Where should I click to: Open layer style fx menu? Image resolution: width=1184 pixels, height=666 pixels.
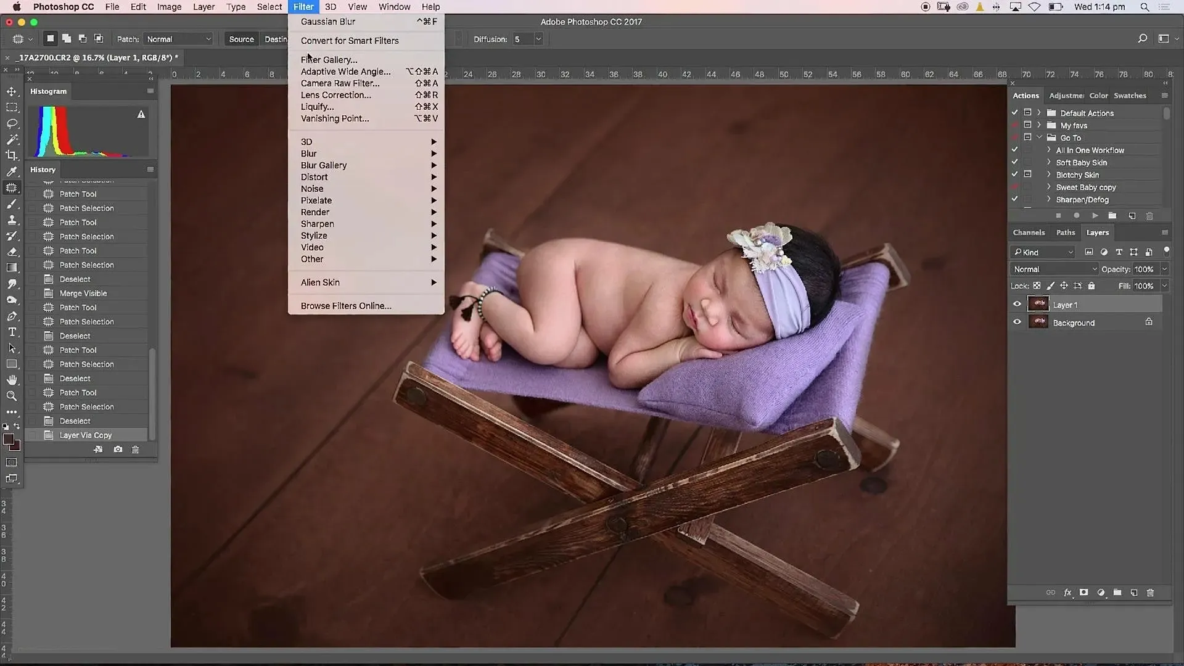click(x=1067, y=593)
